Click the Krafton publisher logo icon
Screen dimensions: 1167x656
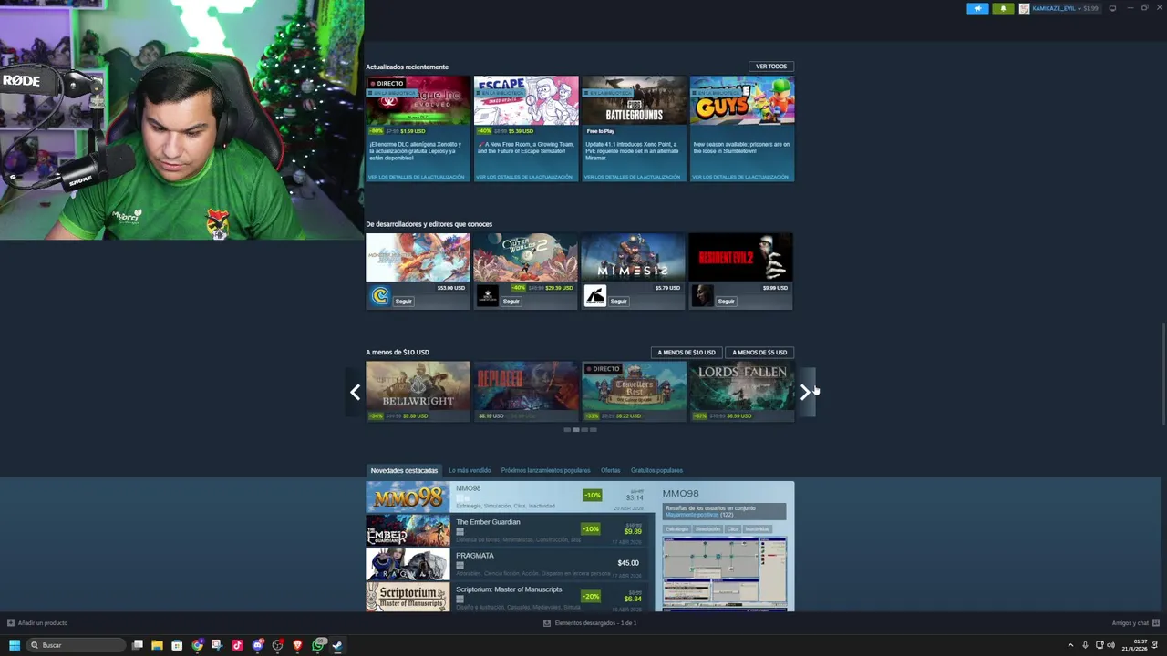click(x=595, y=296)
